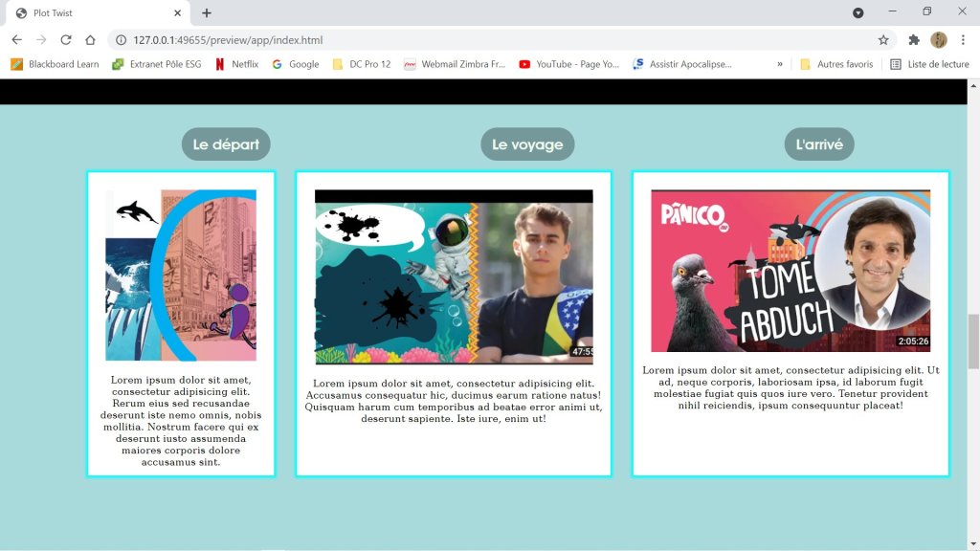Open a new tab with plus icon

pyautogui.click(x=207, y=13)
